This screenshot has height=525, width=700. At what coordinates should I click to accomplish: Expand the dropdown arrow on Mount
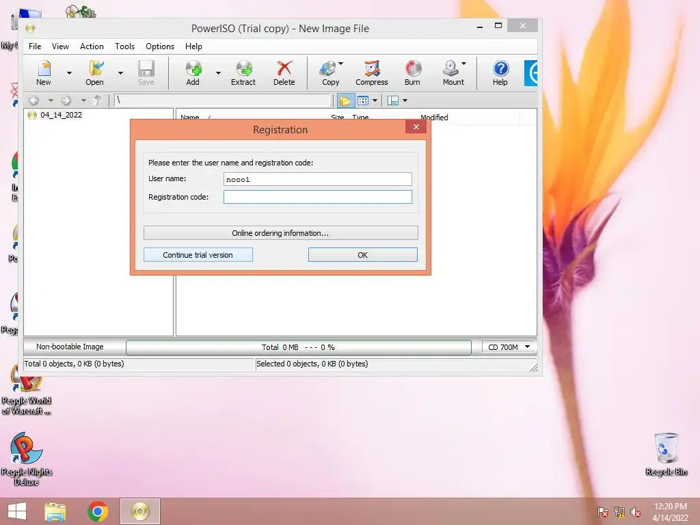[464, 64]
